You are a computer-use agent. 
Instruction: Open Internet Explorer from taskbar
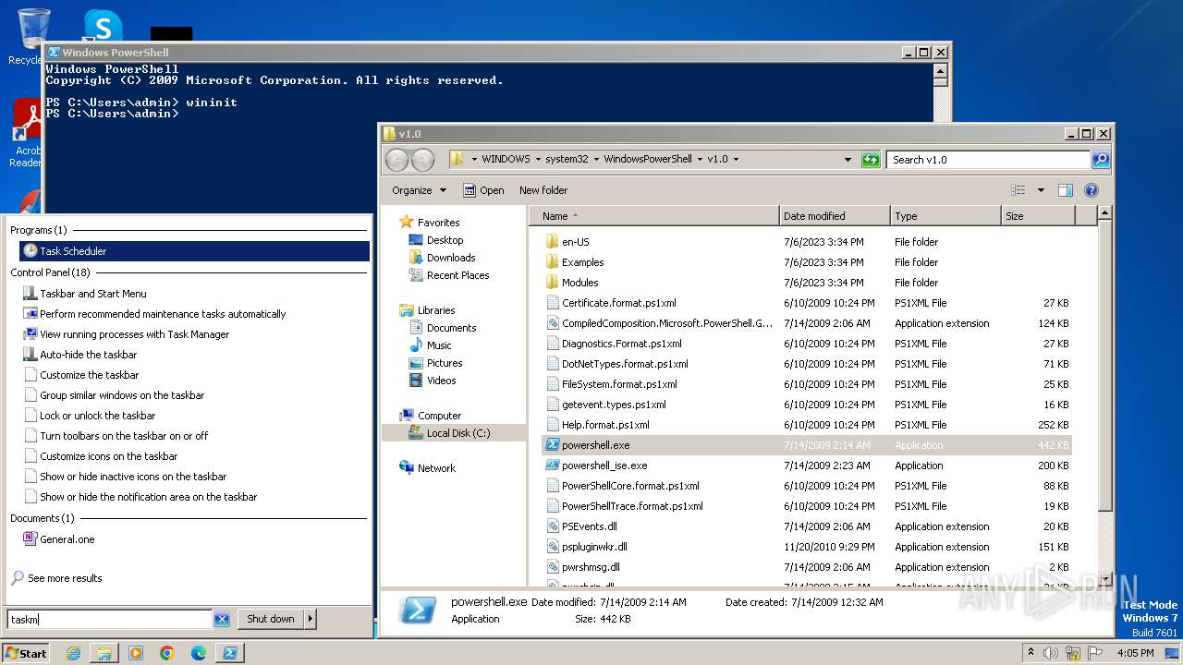74,653
